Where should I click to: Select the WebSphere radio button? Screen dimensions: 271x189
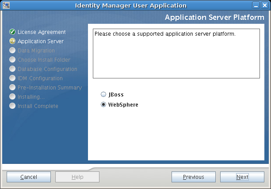(x=103, y=105)
